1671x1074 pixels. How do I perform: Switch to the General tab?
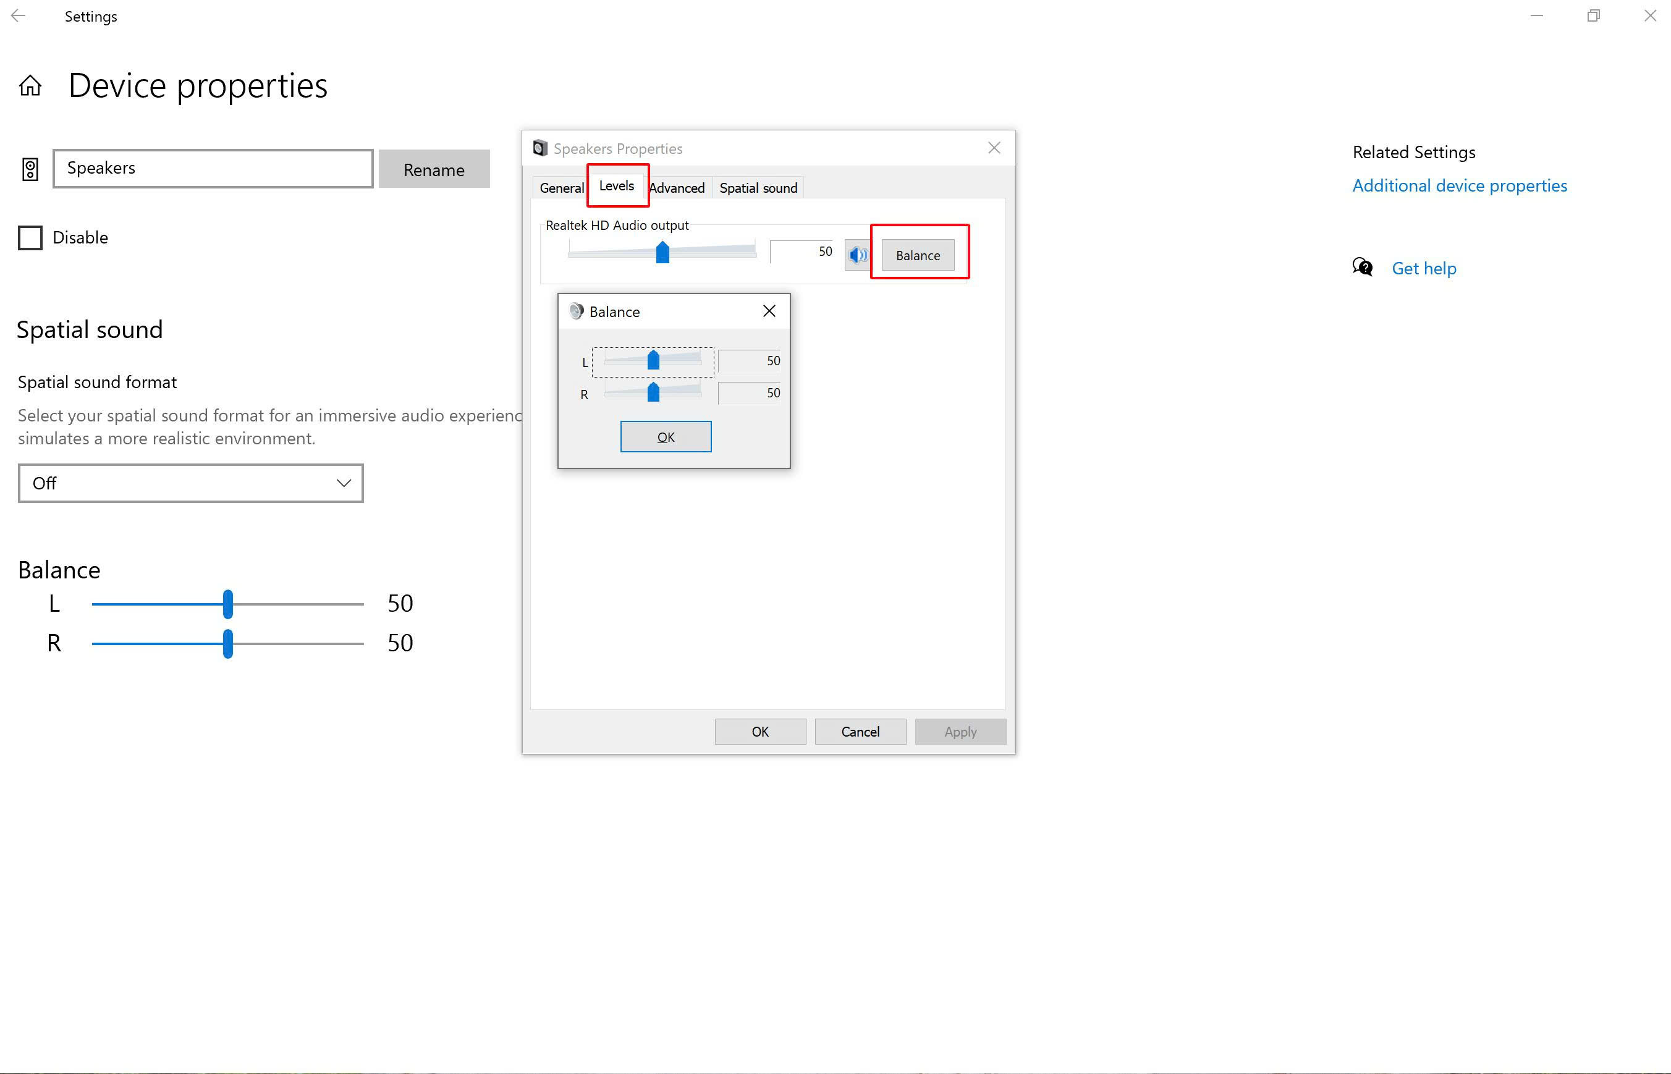pos(561,188)
